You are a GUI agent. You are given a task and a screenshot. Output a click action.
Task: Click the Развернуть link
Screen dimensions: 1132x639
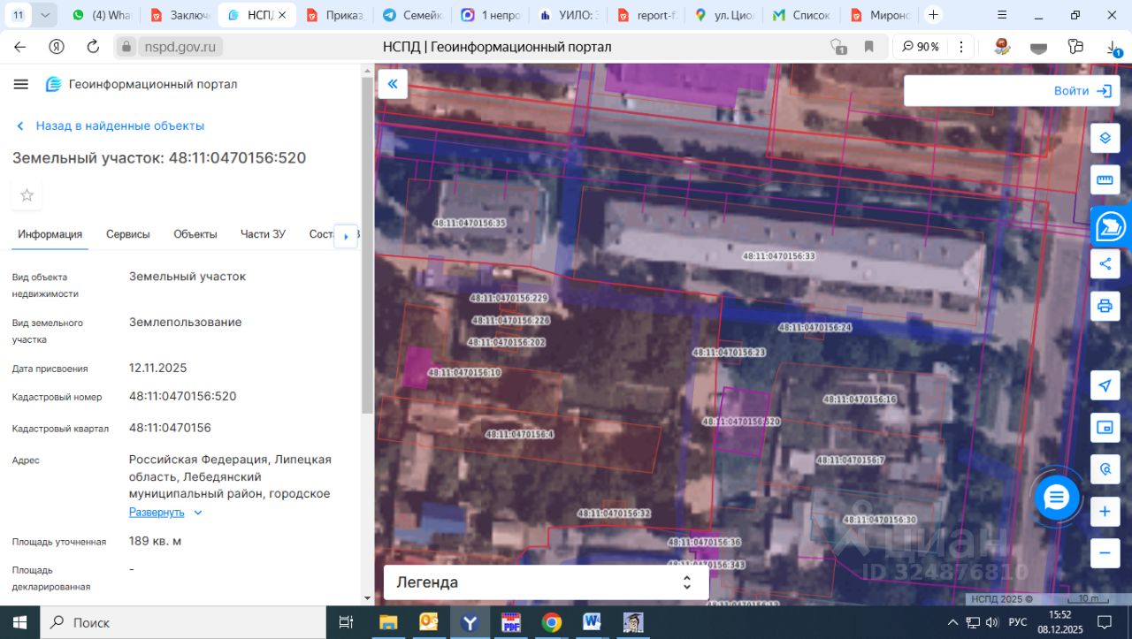(x=157, y=513)
